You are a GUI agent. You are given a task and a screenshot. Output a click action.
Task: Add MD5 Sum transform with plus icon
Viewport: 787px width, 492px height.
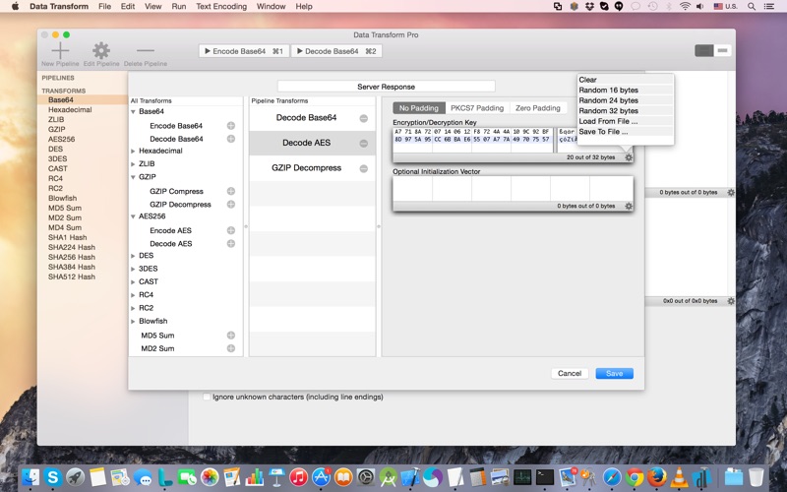pos(231,335)
